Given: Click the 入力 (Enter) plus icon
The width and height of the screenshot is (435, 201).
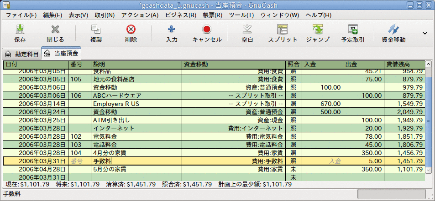Looking at the screenshot, I should click(x=172, y=29).
